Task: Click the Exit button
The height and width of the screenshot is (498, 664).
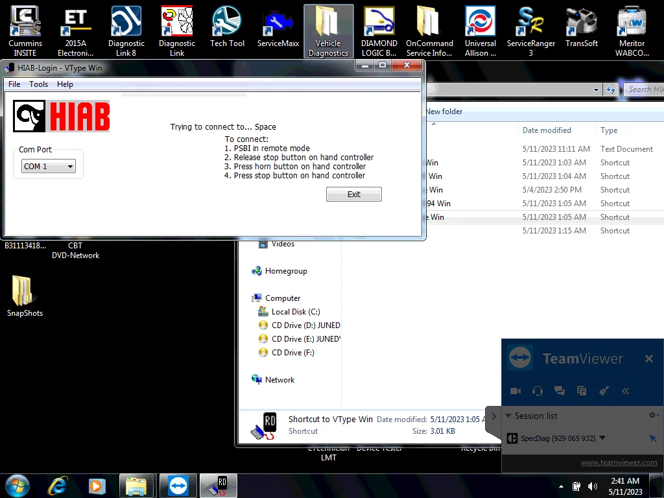Action: pyautogui.click(x=353, y=195)
